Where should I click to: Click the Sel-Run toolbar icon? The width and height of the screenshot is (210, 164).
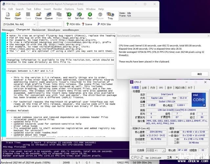click(x=79, y=16)
